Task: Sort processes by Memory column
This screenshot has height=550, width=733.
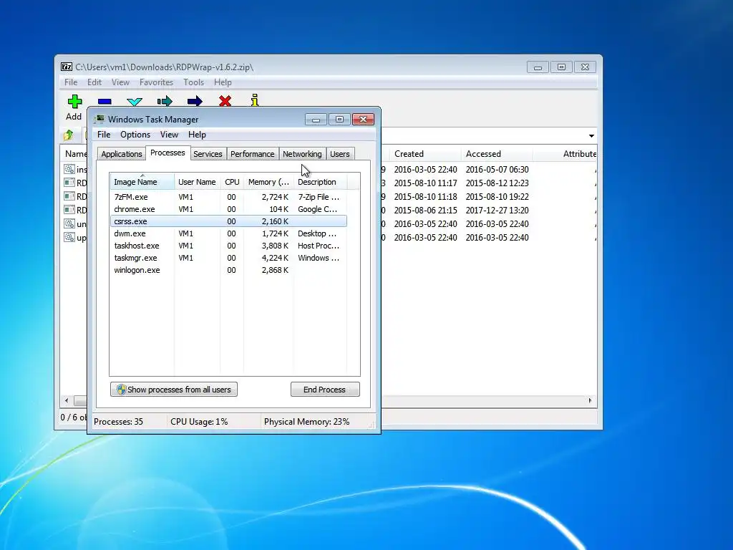Action: (268, 181)
